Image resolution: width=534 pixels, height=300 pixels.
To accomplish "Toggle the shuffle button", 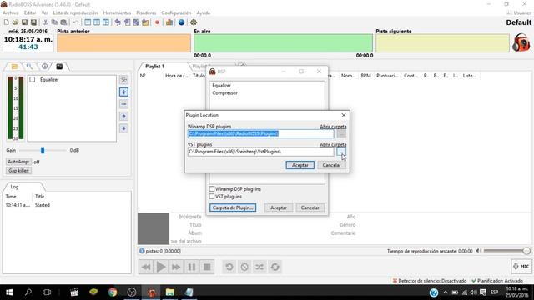I will [259, 267].
